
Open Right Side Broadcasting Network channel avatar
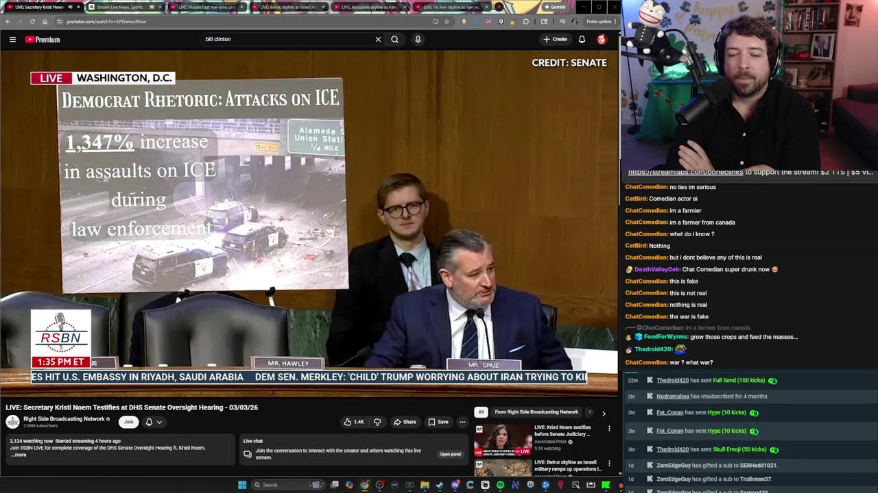12,422
